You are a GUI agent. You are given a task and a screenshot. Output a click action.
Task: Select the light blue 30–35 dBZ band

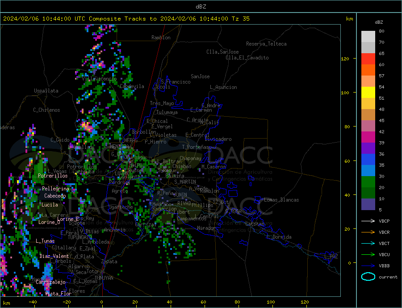(x=368, y=171)
